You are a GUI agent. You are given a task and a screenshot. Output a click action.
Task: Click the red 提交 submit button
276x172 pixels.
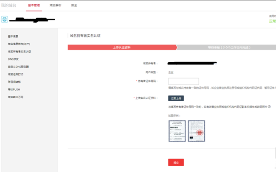pos(176,162)
